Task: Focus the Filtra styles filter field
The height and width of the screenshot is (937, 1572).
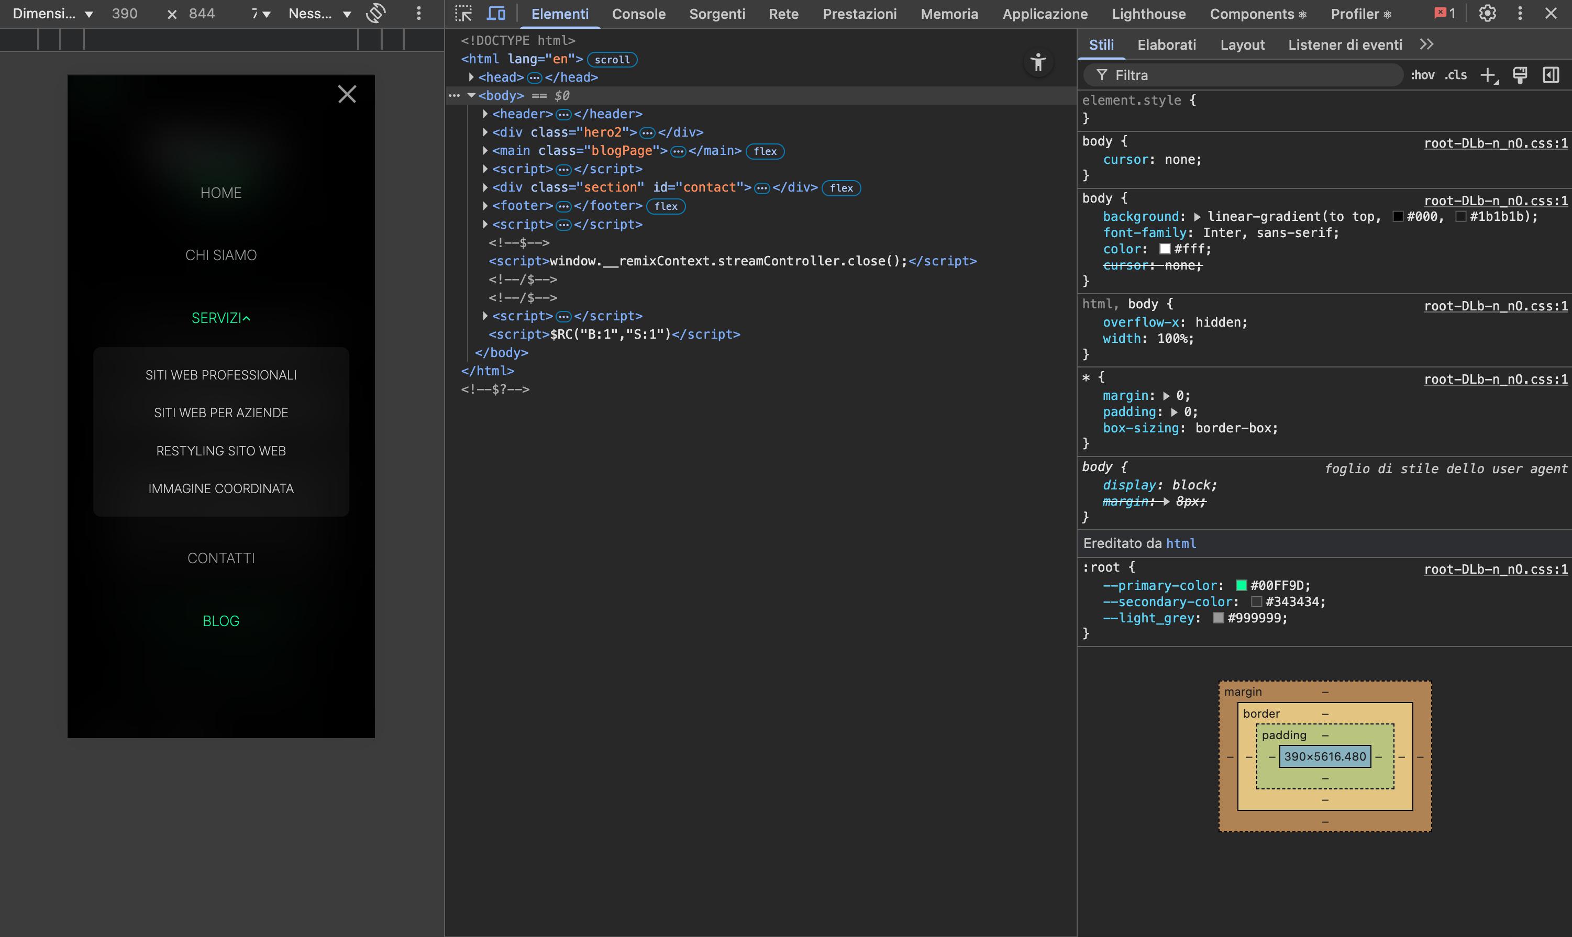Action: pyautogui.click(x=1243, y=75)
